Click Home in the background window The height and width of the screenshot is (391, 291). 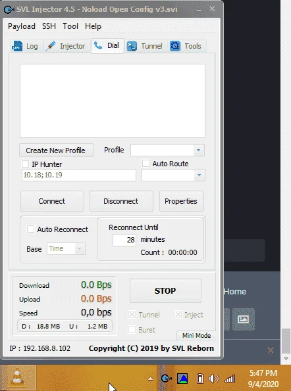(x=235, y=291)
